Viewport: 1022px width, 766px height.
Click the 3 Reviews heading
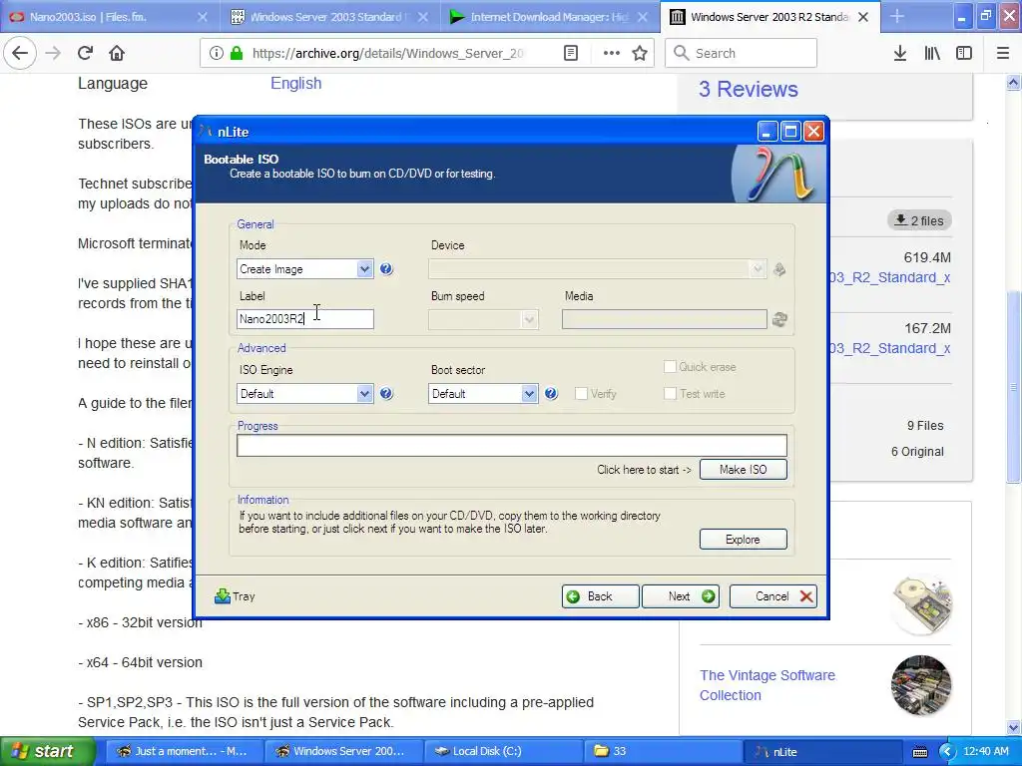(749, 89)
